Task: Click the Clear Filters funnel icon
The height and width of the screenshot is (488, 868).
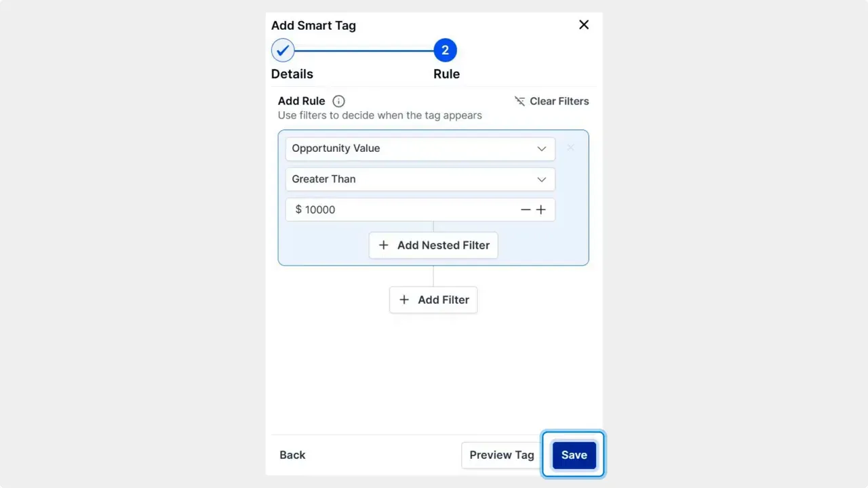Action: (519, 101)
